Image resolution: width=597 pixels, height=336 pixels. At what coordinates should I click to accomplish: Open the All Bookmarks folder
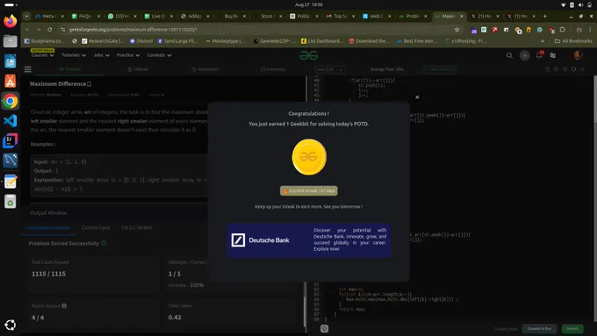pos(573,41)
